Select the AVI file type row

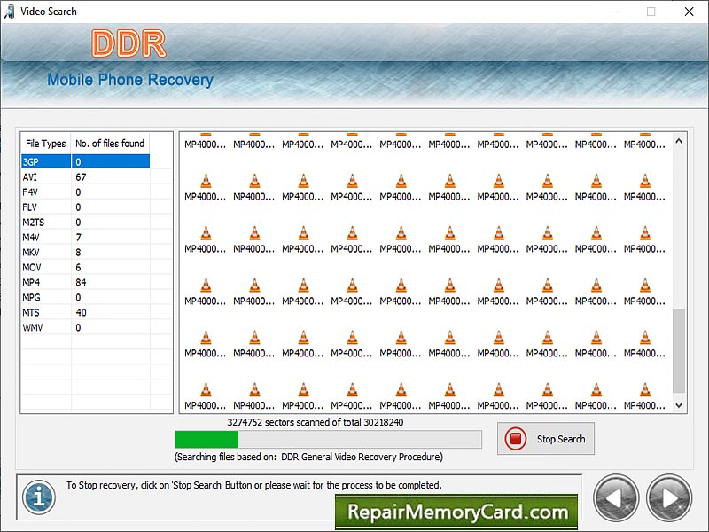[x=85, y=176]
